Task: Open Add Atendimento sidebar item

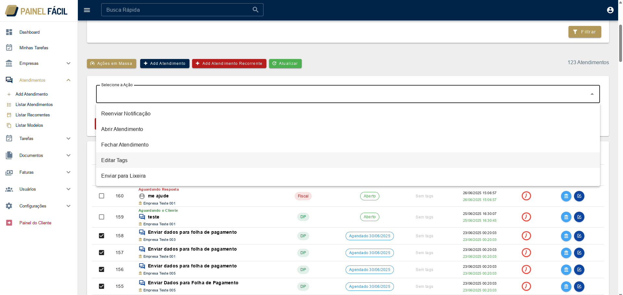Action: 32,94
